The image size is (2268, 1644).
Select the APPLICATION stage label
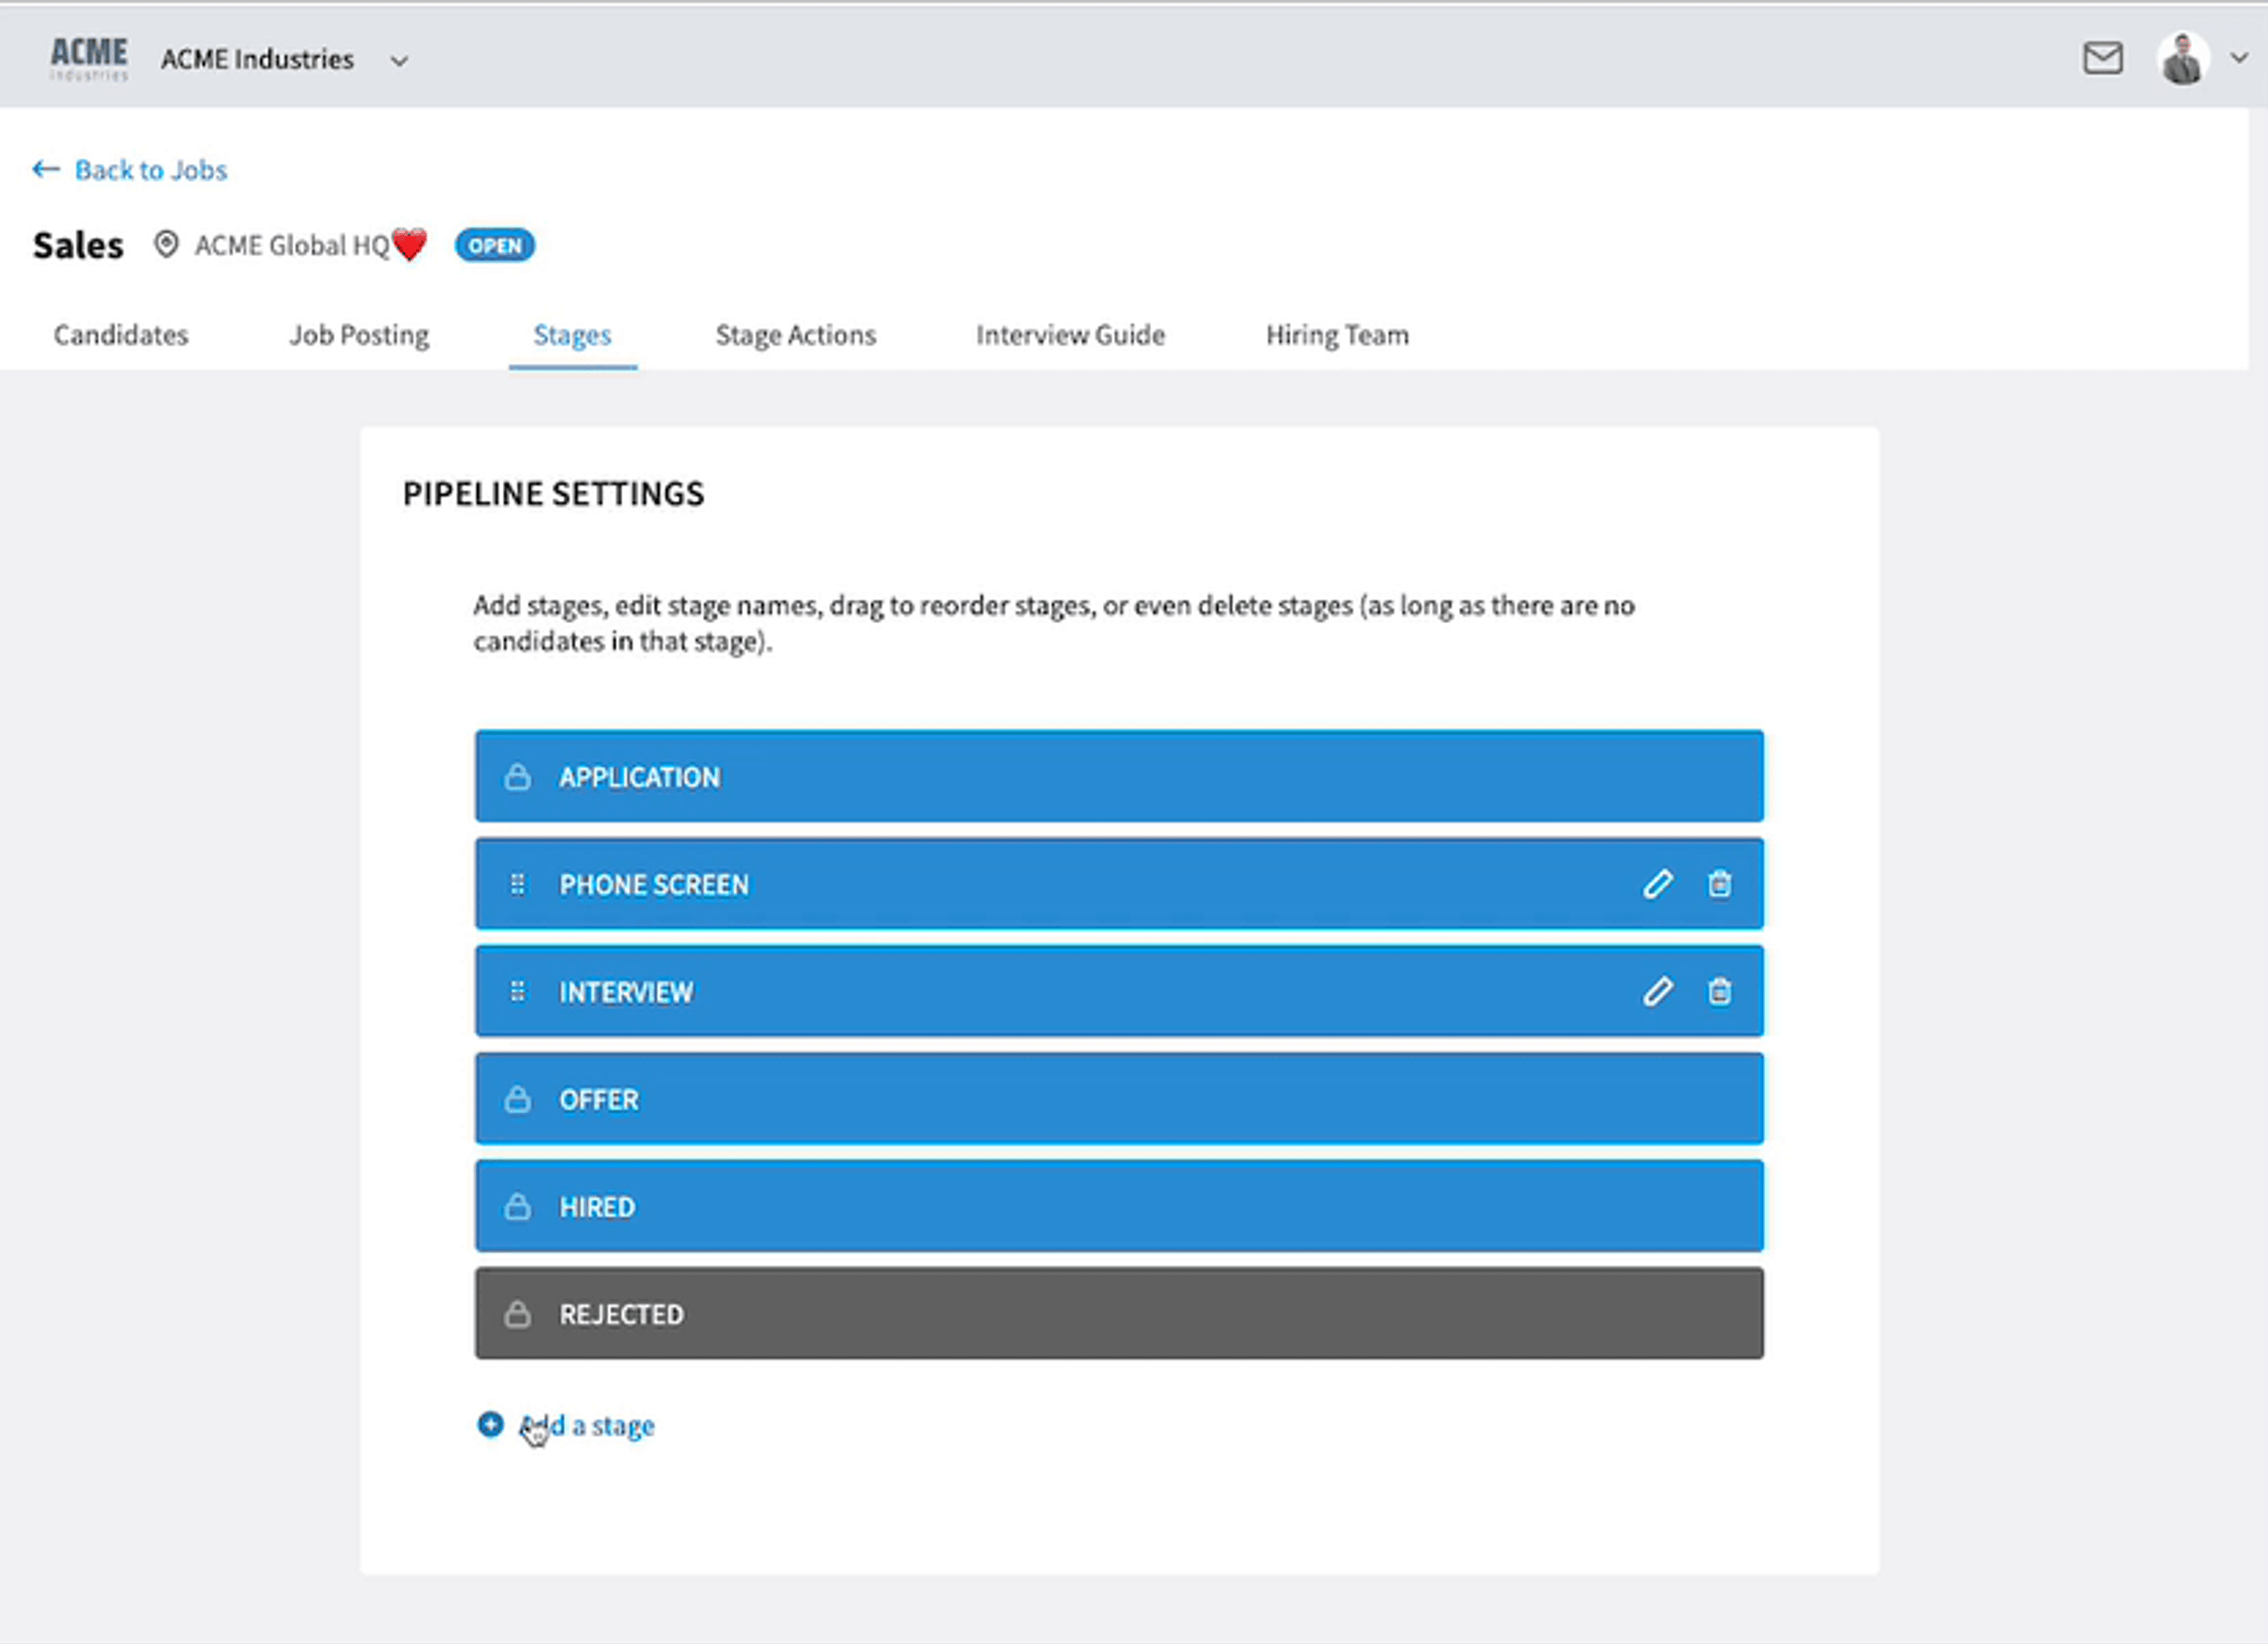640,777
